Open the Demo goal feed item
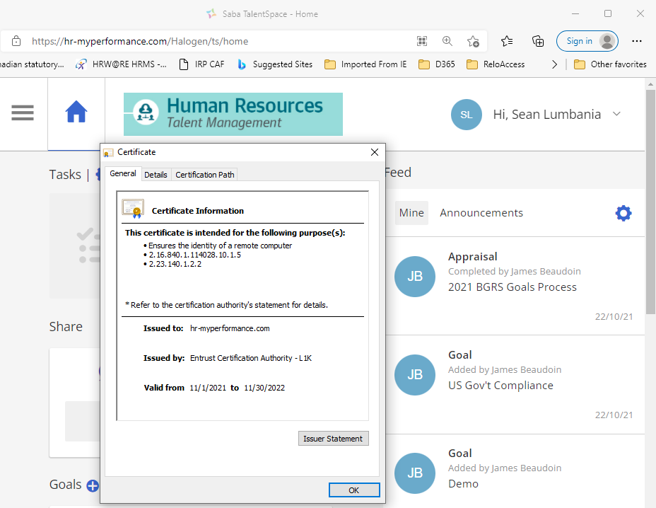Image resolution: width=656 pixels, height=508 pixels. tap(463, 484)
